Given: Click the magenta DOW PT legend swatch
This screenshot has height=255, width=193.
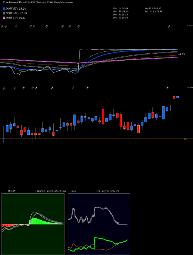Looking at the screenshot, I should click(x=4, y=18).
